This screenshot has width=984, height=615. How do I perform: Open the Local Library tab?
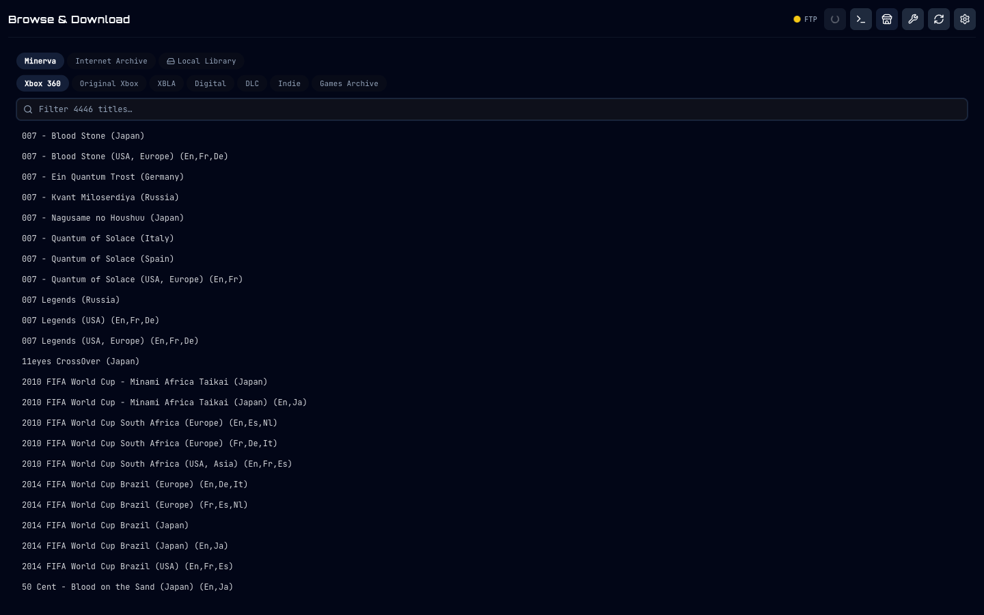pos(202,61)
